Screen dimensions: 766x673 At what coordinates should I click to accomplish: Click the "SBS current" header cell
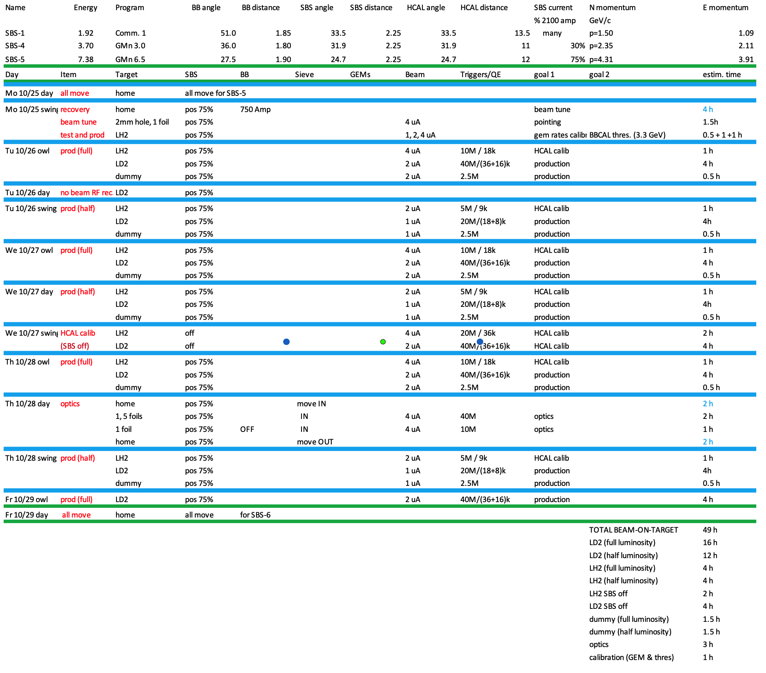point(553,8)
